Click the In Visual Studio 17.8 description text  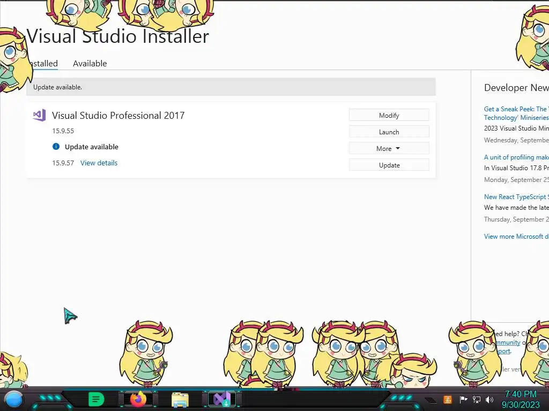click(516, 168)
